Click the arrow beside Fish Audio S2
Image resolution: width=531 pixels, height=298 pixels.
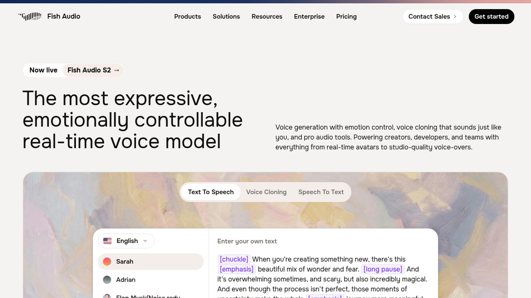(x=117, y=70)
